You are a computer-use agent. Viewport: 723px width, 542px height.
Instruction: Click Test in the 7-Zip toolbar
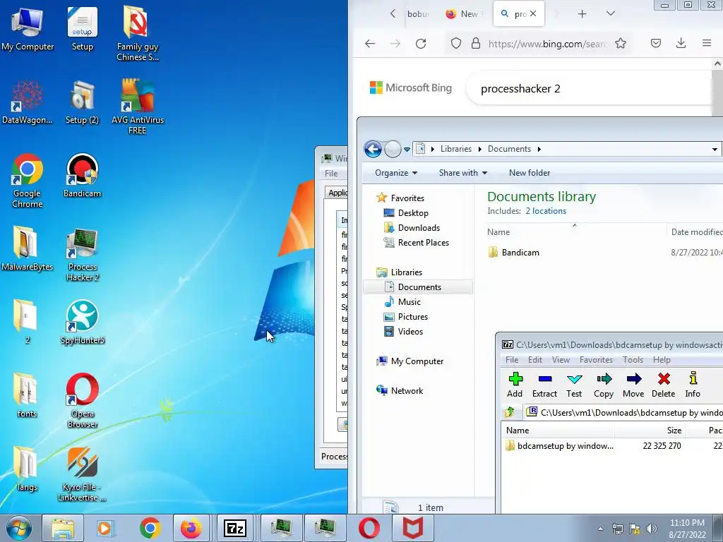point(574,385)
